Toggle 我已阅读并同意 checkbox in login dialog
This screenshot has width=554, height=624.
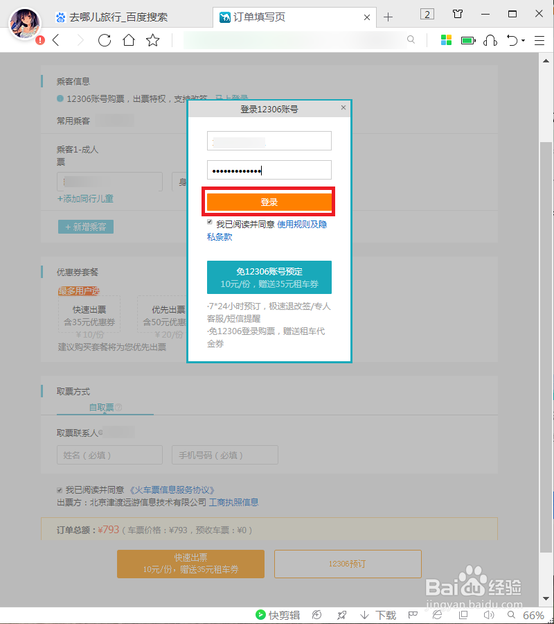point(210,223)
